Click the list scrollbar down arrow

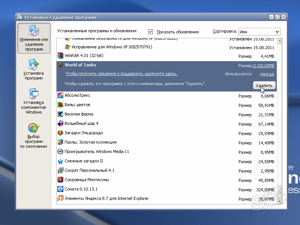coord(279,201)
